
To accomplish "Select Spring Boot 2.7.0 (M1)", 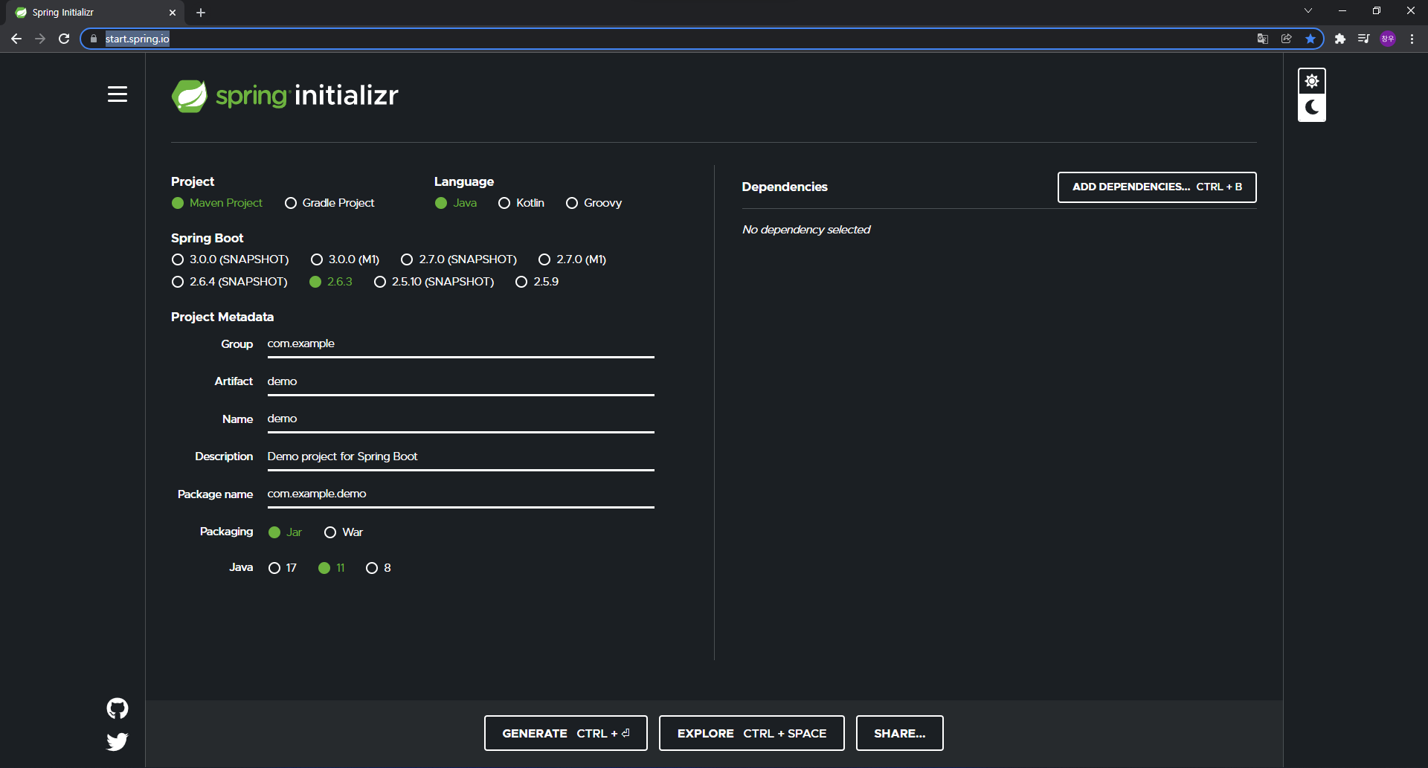I will pos(572,259).
